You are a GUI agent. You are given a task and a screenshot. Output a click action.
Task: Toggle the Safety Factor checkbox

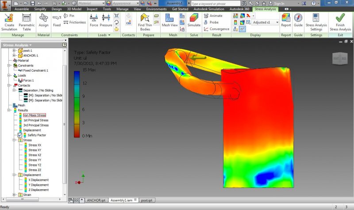[x=20, y=135]
